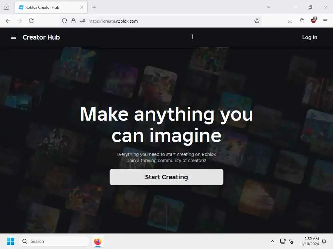This screenshot has width=333, height=249.
Task: Open the notifications bell icon
Action: tap(324, 241)
